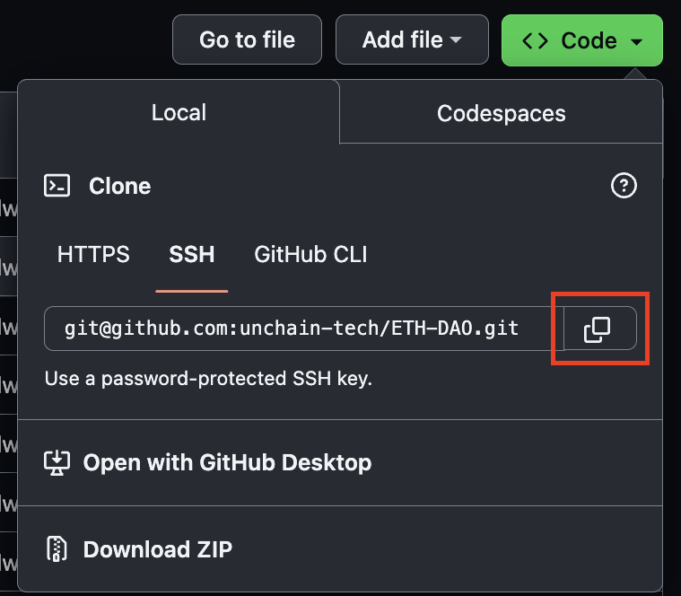681x596 pixels.
Task: Select the SSH clone option
Action: click(191, 254)
